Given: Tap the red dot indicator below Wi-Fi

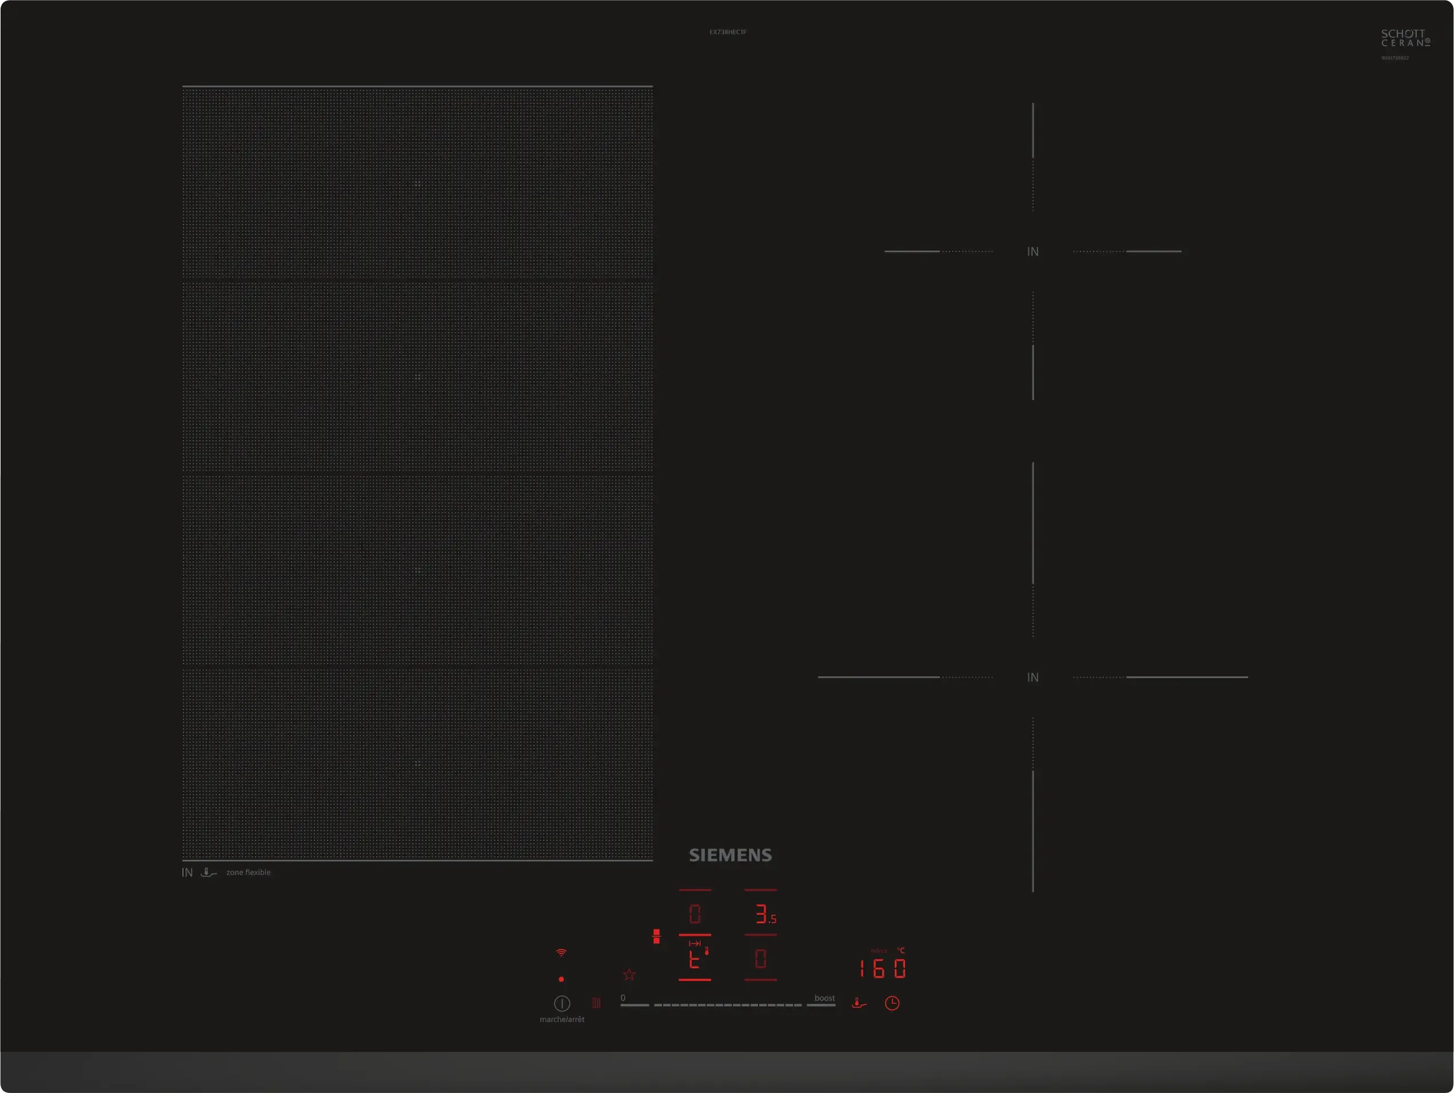Looking at the screenshot, I should (561, 979).
